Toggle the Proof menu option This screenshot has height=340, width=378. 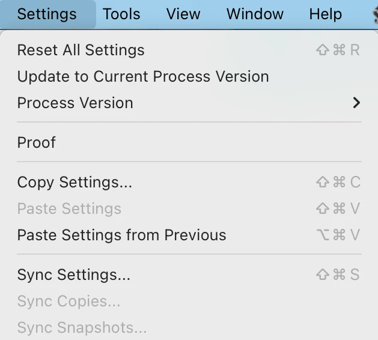37,142
